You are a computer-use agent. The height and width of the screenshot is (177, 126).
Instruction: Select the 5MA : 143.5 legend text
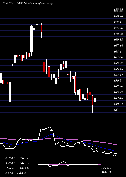tap(16, 173)
